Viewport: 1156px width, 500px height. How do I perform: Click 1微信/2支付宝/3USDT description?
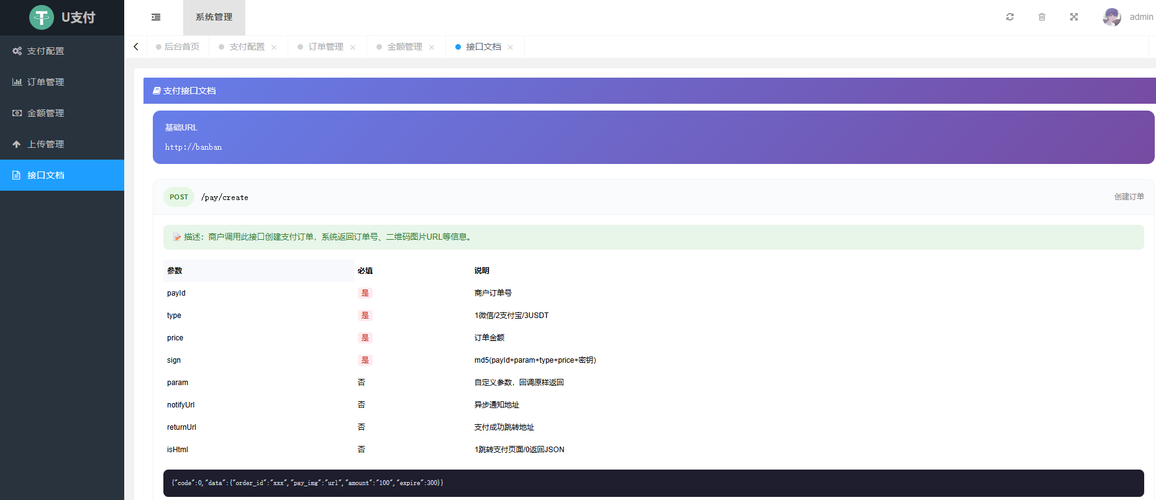pos(511,316)
